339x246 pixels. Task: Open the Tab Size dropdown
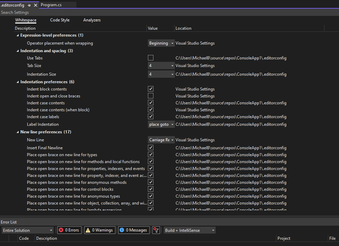(161, 66)
